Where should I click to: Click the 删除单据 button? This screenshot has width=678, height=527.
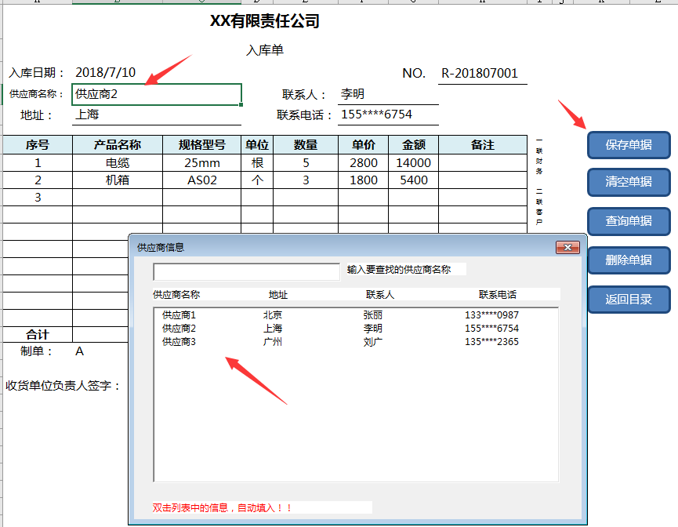coord(629,260)
